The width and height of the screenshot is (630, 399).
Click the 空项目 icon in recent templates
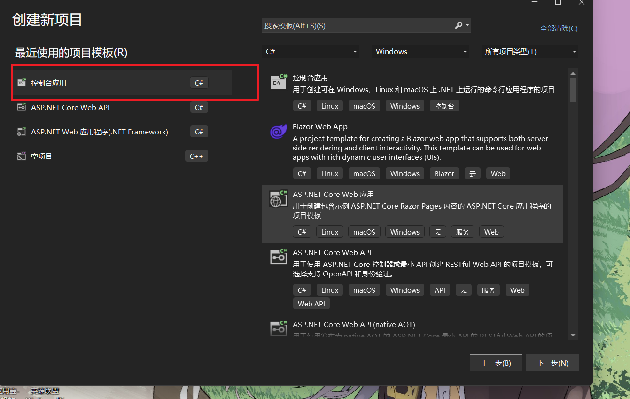click(x=22, y=156)
